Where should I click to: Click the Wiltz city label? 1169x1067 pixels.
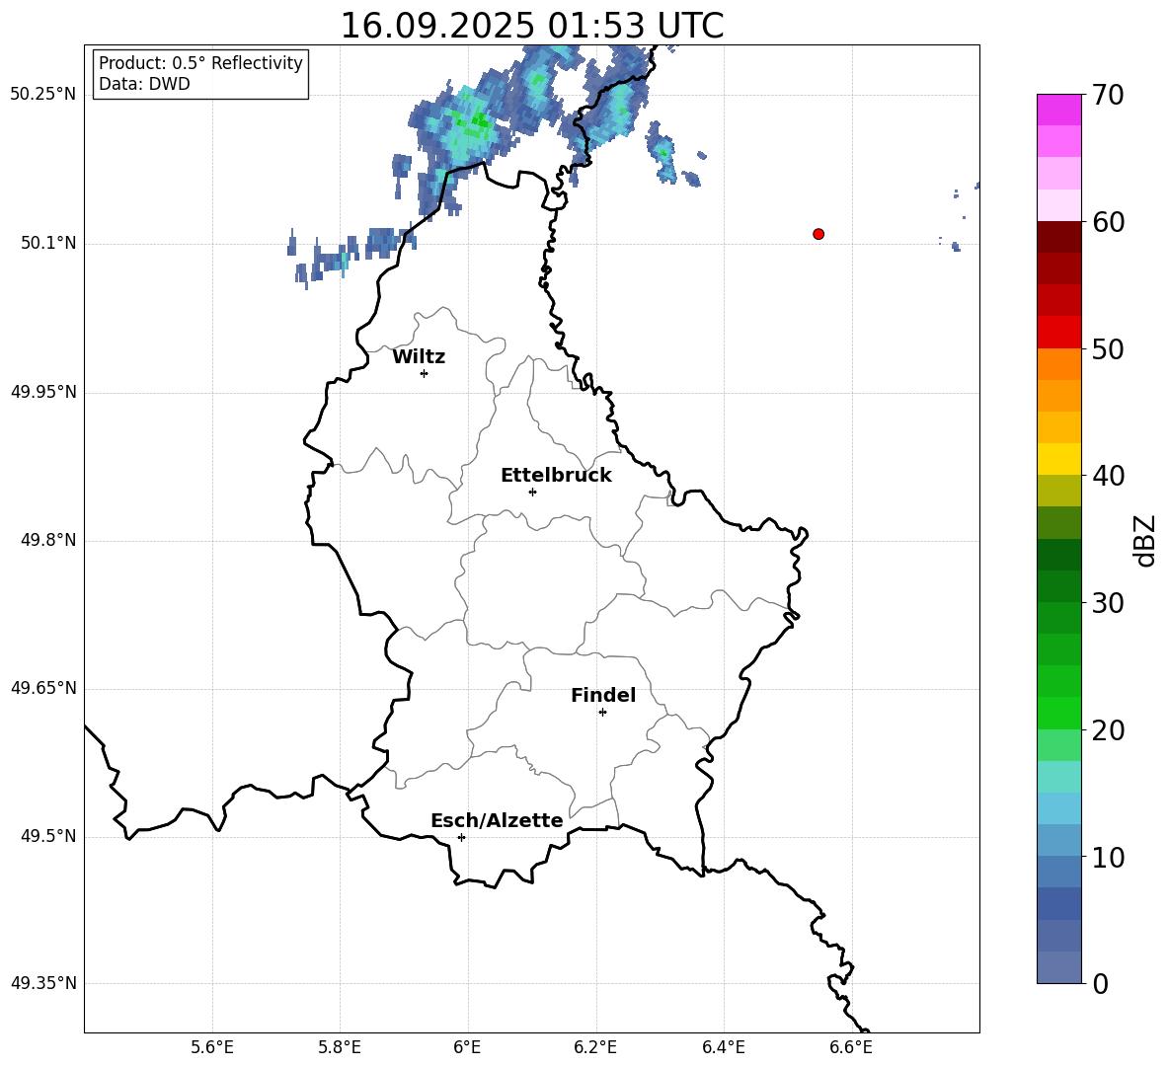pyautogui.click(x=419, y=357)
